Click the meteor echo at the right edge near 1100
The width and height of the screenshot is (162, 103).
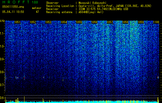(158, 77)
